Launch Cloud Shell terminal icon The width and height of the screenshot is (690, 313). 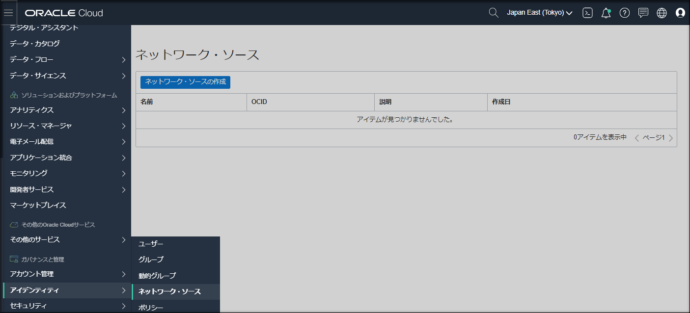(x=587, y=13)
